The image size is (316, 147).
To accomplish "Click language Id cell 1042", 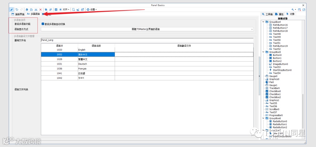I will (x=59, y=78).
